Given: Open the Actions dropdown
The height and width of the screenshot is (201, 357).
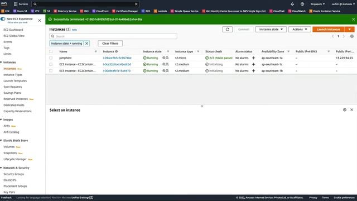Looking at the screenshot, I should 300,30.
